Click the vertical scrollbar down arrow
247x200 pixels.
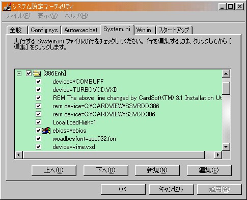coord(226,147)
